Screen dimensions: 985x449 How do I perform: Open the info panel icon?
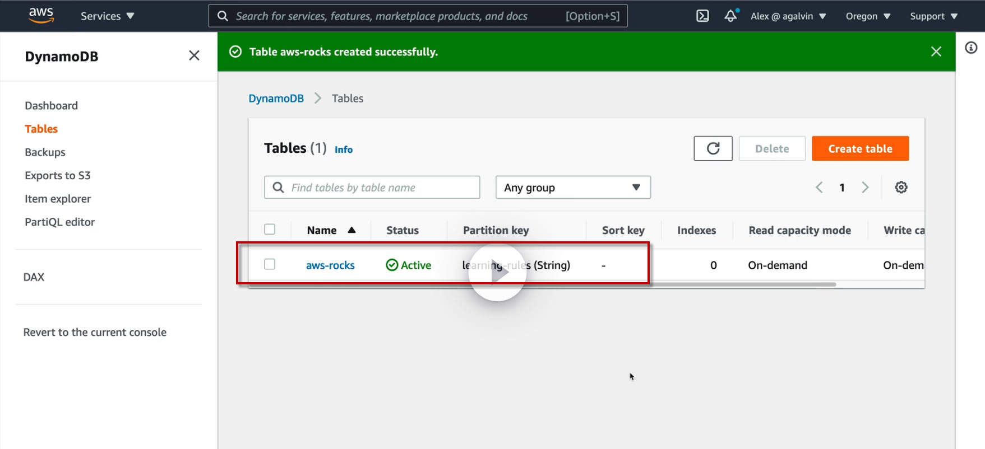(971, 48)
